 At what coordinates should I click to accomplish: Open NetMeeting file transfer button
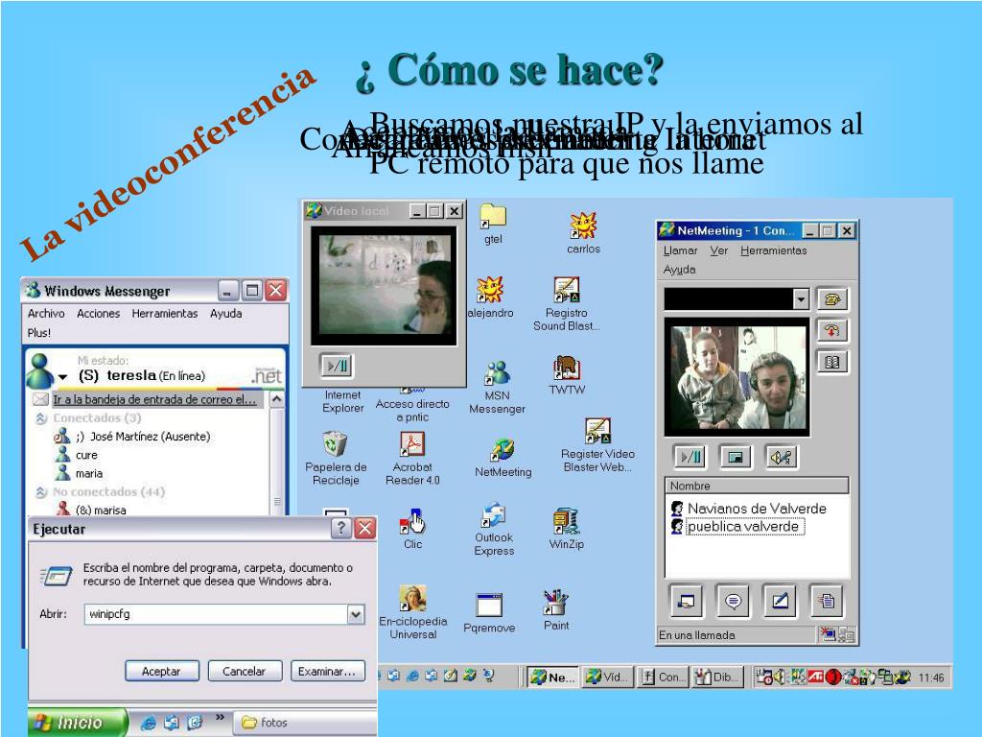pos(826,602)
